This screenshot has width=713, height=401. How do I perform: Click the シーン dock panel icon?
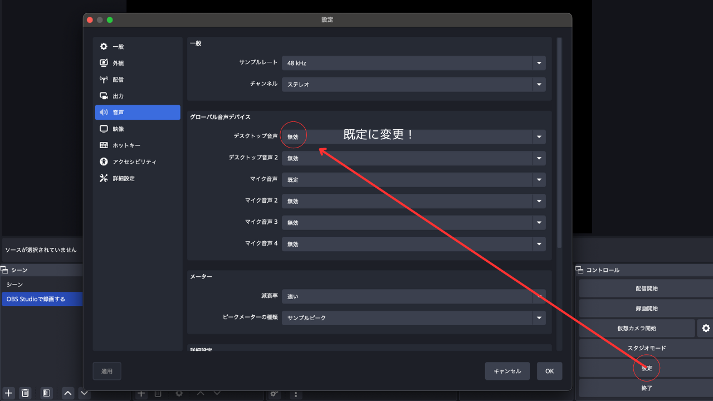(x=4, y=270)
